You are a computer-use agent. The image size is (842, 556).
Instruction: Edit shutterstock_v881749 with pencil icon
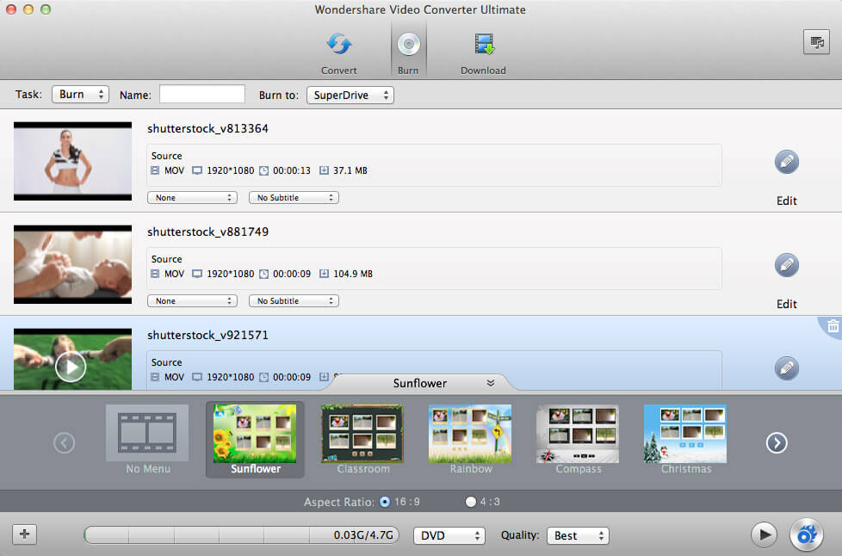pyautogui.click(x=786, y=265)
